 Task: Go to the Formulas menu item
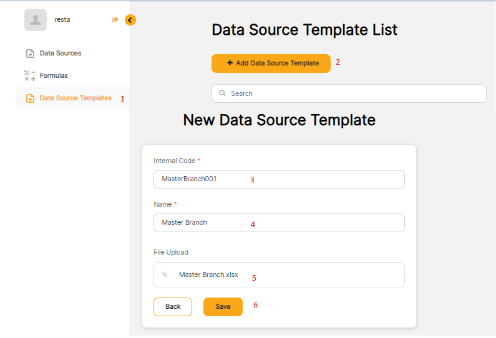pyautogui.click(x=54, y=76)
